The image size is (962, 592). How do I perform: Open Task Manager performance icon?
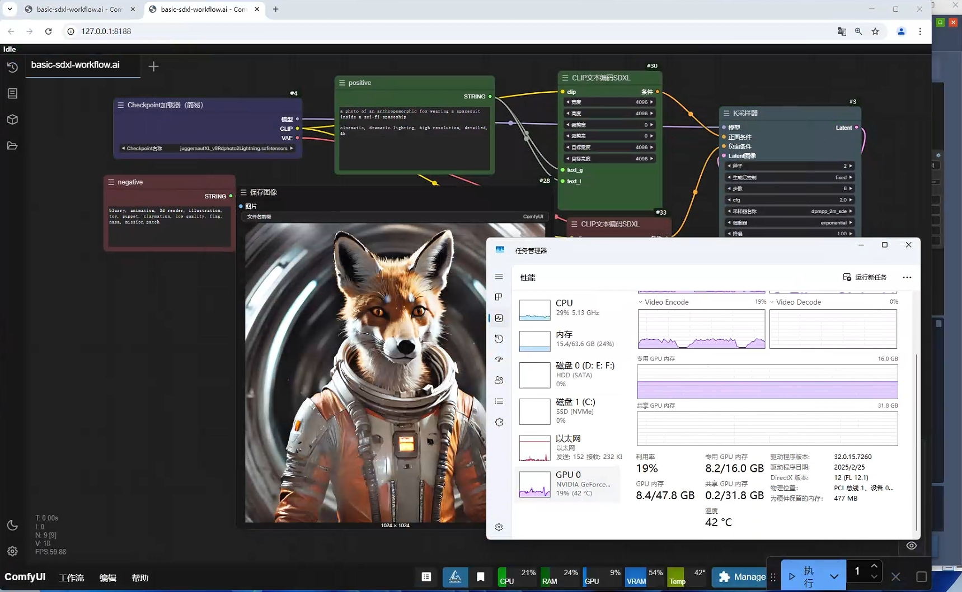coord(499,318)
